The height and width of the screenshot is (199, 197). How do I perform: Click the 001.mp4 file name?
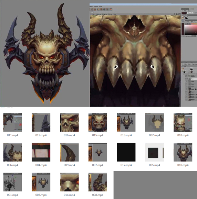pyautogui.click(x=13, y=195)
